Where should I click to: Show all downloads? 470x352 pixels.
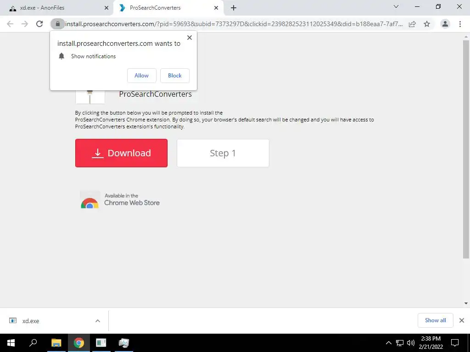tap(435, 320)
